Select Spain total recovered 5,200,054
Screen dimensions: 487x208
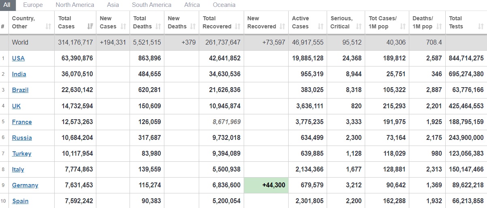point(225,201)
